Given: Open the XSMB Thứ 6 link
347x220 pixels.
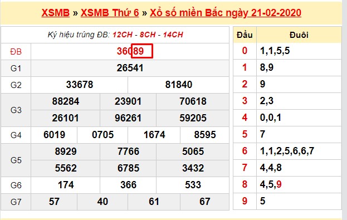Looking at the screenshot, I should (x=110, y=13).
